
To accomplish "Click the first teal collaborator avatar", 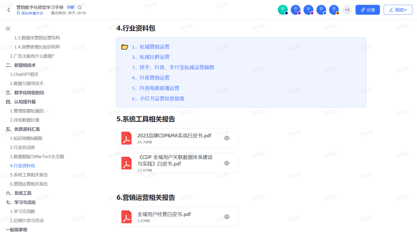I will click(x=282, y=10).
